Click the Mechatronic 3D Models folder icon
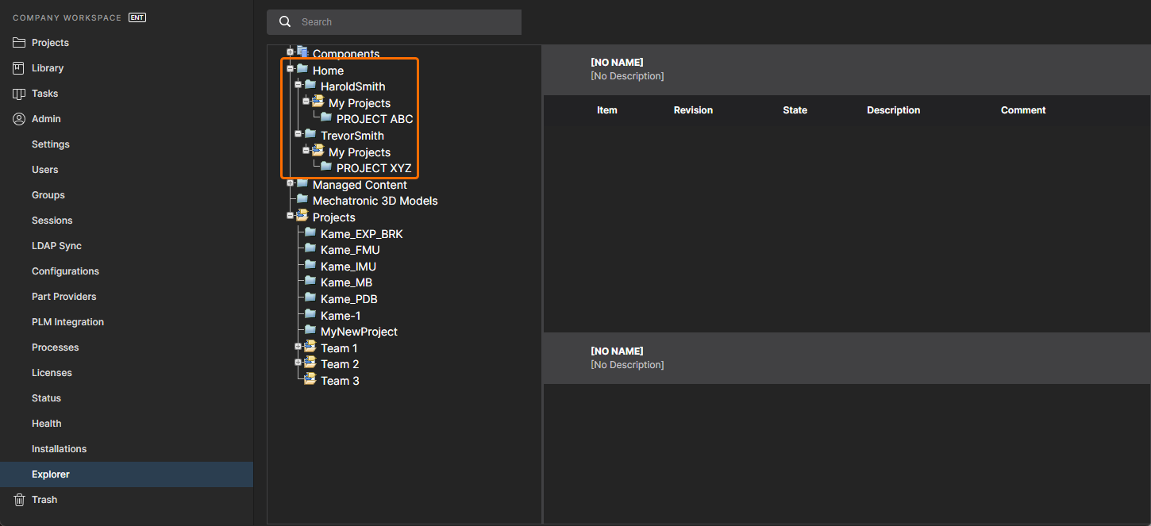The width and height of the screenshot is (1151, 526). pos(302,200)
